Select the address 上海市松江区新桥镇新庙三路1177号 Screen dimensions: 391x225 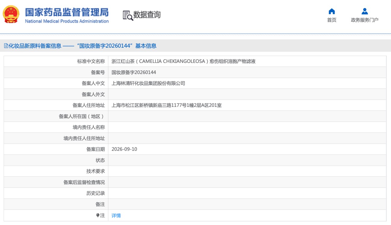point(167,105)
